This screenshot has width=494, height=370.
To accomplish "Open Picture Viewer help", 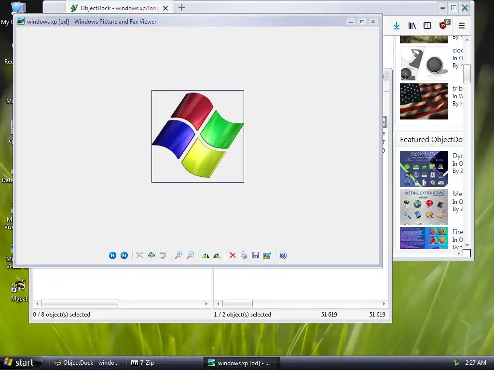I will (283, 255).
